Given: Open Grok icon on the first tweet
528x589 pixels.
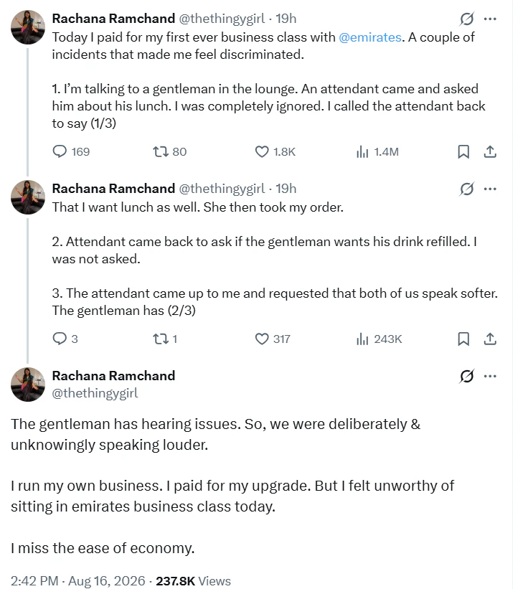Looking at the screenshot, I should click(466, 19).
